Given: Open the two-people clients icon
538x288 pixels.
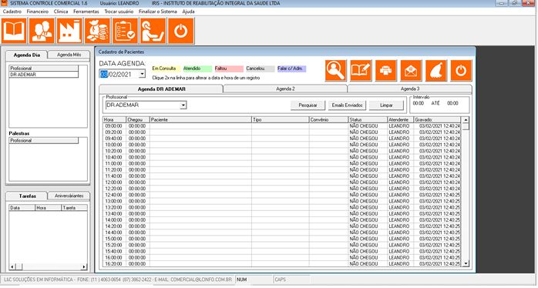Looking at the screenshot, I should (x=42, y=32).
